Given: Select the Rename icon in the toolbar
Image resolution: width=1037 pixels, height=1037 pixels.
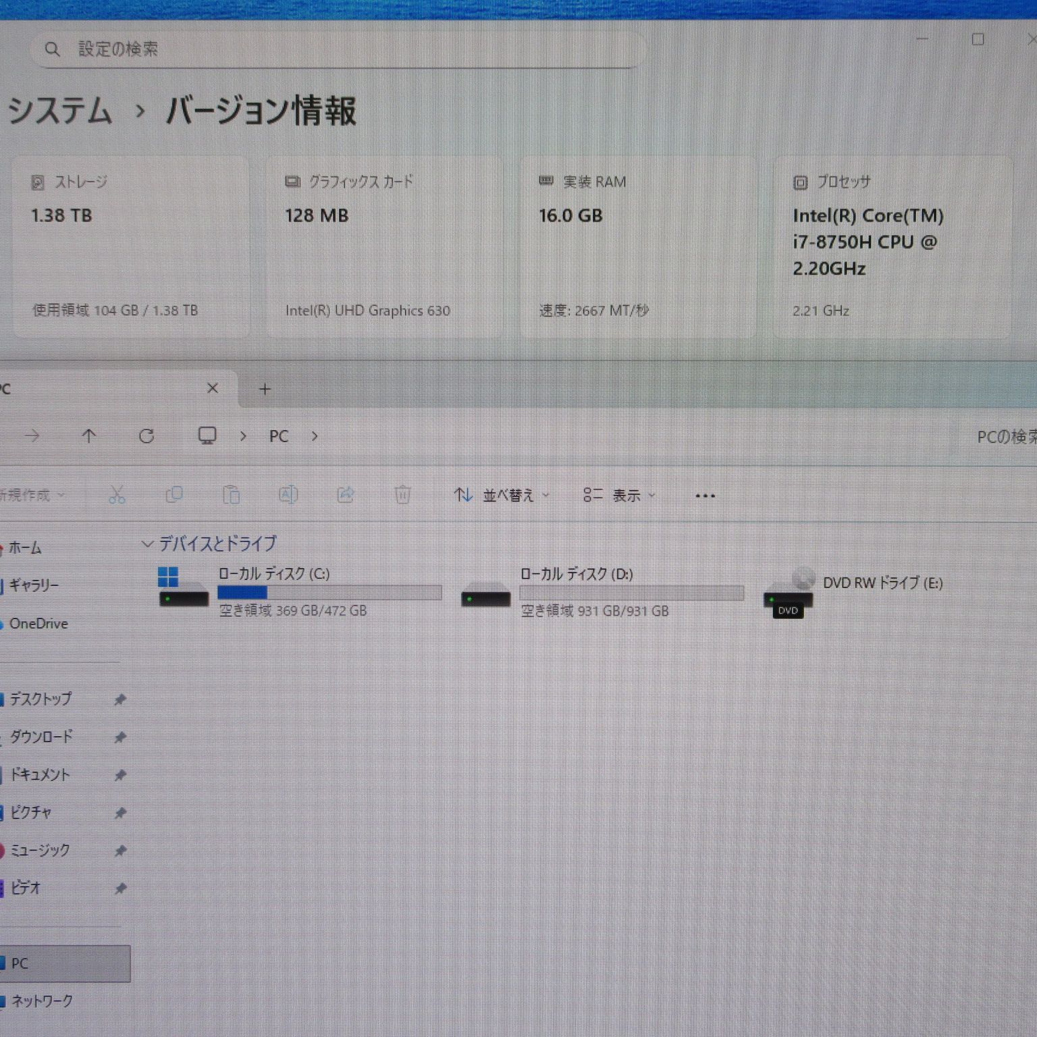Looking at the screenshot, I should [x=288, y=495].
